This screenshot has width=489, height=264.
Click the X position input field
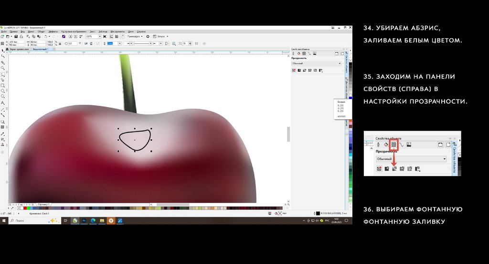coord(16,42)
